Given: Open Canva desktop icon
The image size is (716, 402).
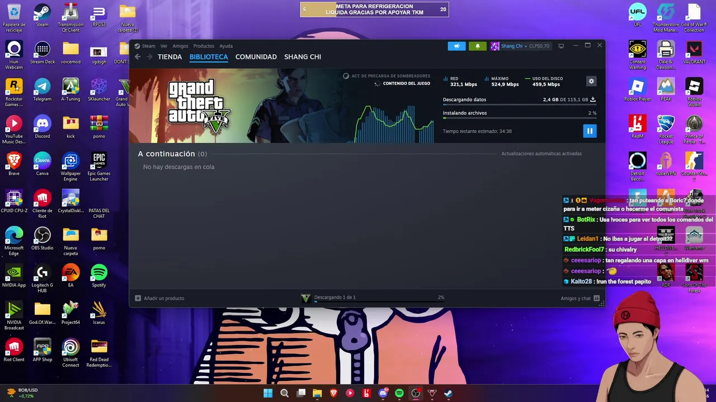Looking at the screenshot, I should pyautogui.click(x=42, y=164).
